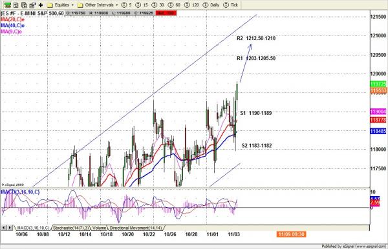
Task: Click the orange 11/09 09:30 time marker
Action: 291,234
